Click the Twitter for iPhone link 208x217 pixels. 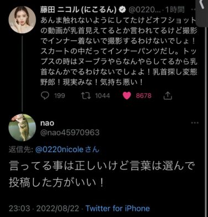click(118, 209)
